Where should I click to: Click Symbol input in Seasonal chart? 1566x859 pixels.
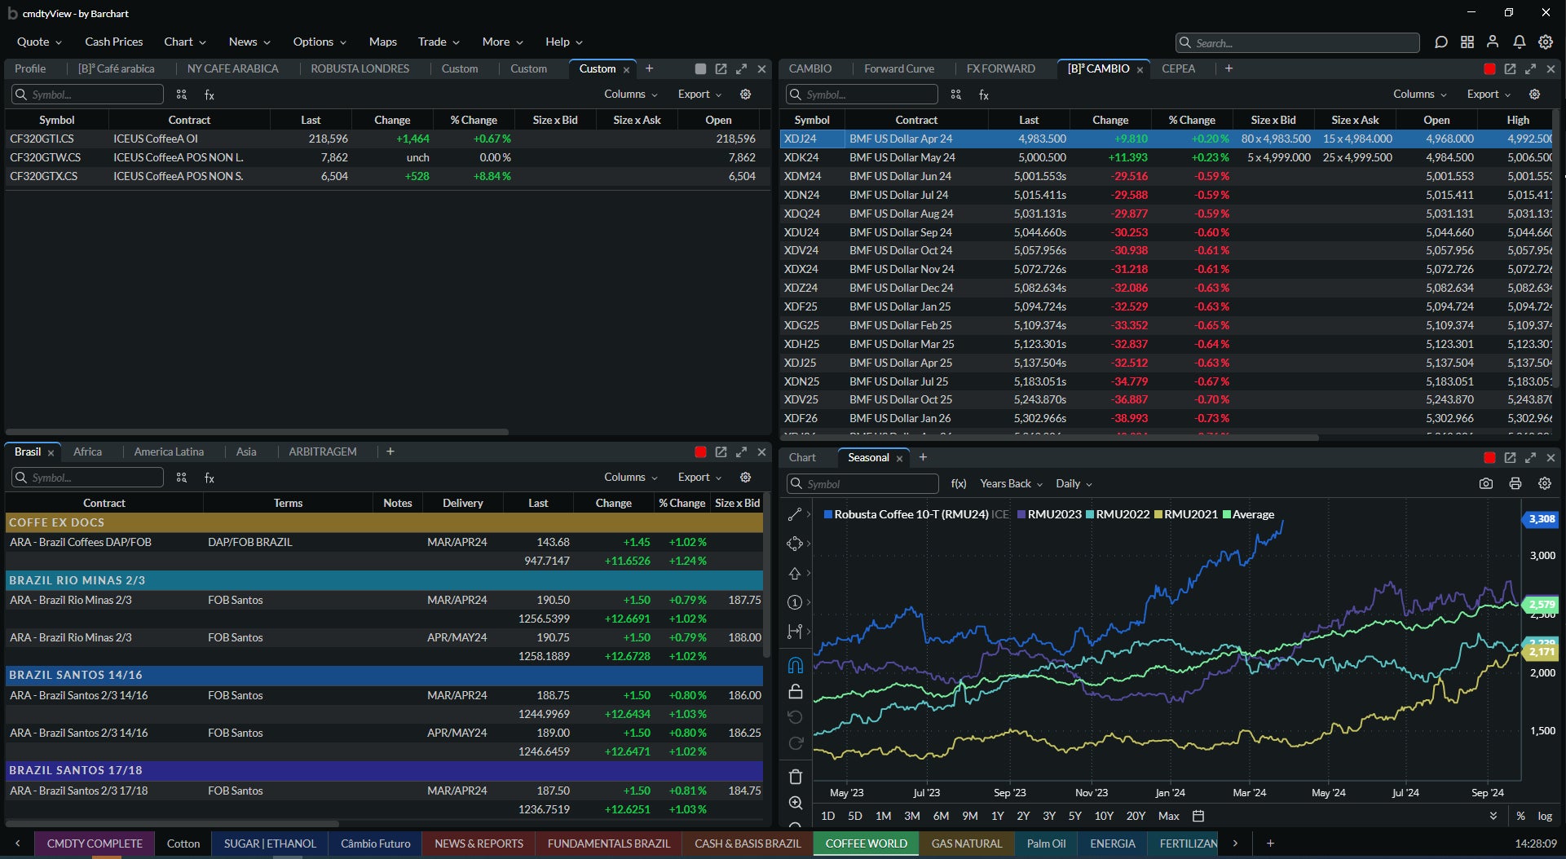pos(862,483)
